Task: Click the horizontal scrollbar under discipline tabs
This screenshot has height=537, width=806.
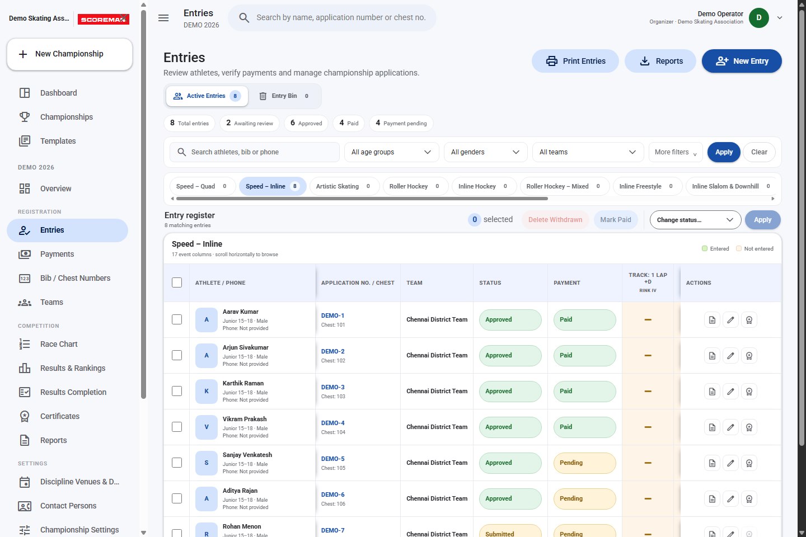Action: click(x=362, y=199)
